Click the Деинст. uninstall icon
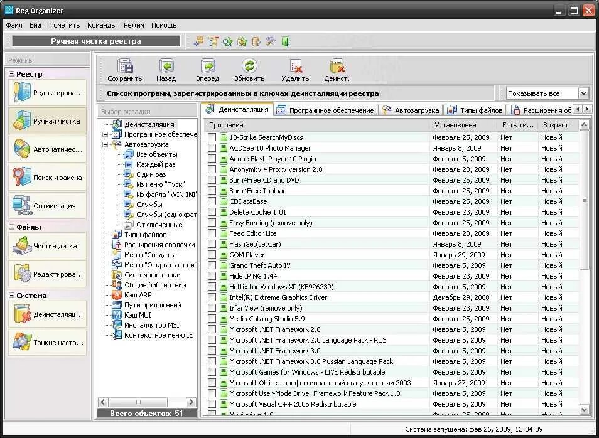Viewport: 599px width, 438px height. pos(337,70)
